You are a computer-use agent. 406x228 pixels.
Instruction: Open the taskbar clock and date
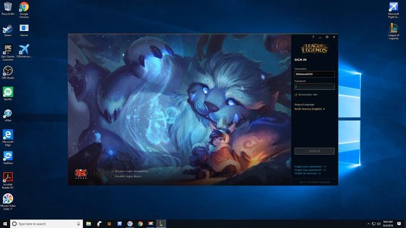[x=388, y=224]
